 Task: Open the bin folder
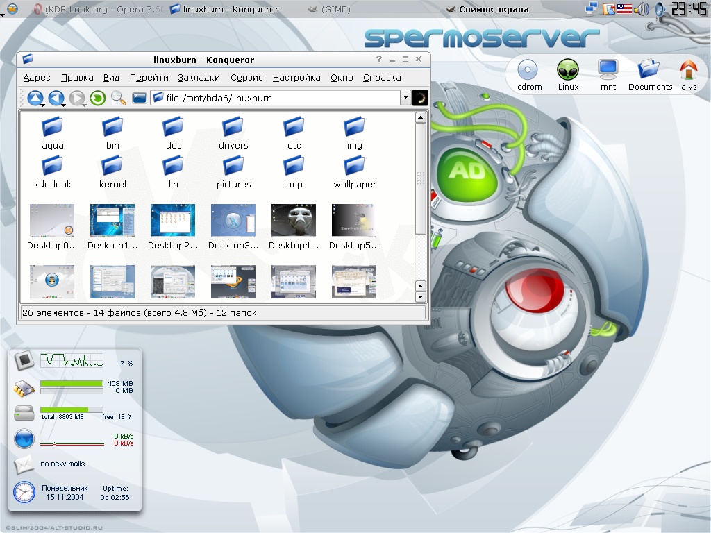click(112, 133)
